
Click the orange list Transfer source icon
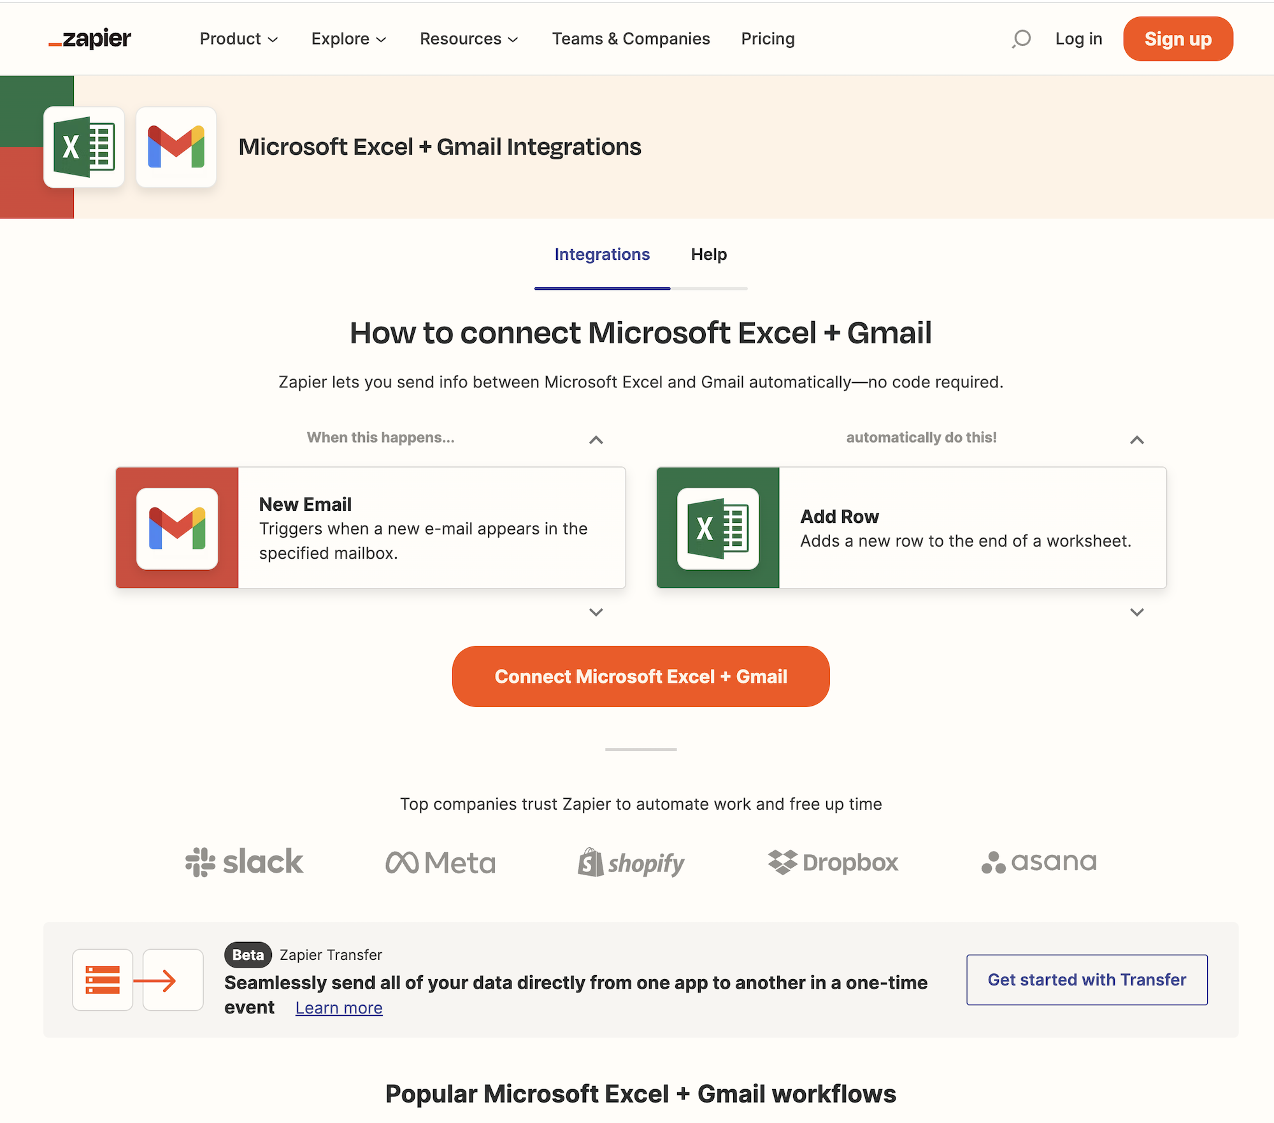tap(103, 980)
